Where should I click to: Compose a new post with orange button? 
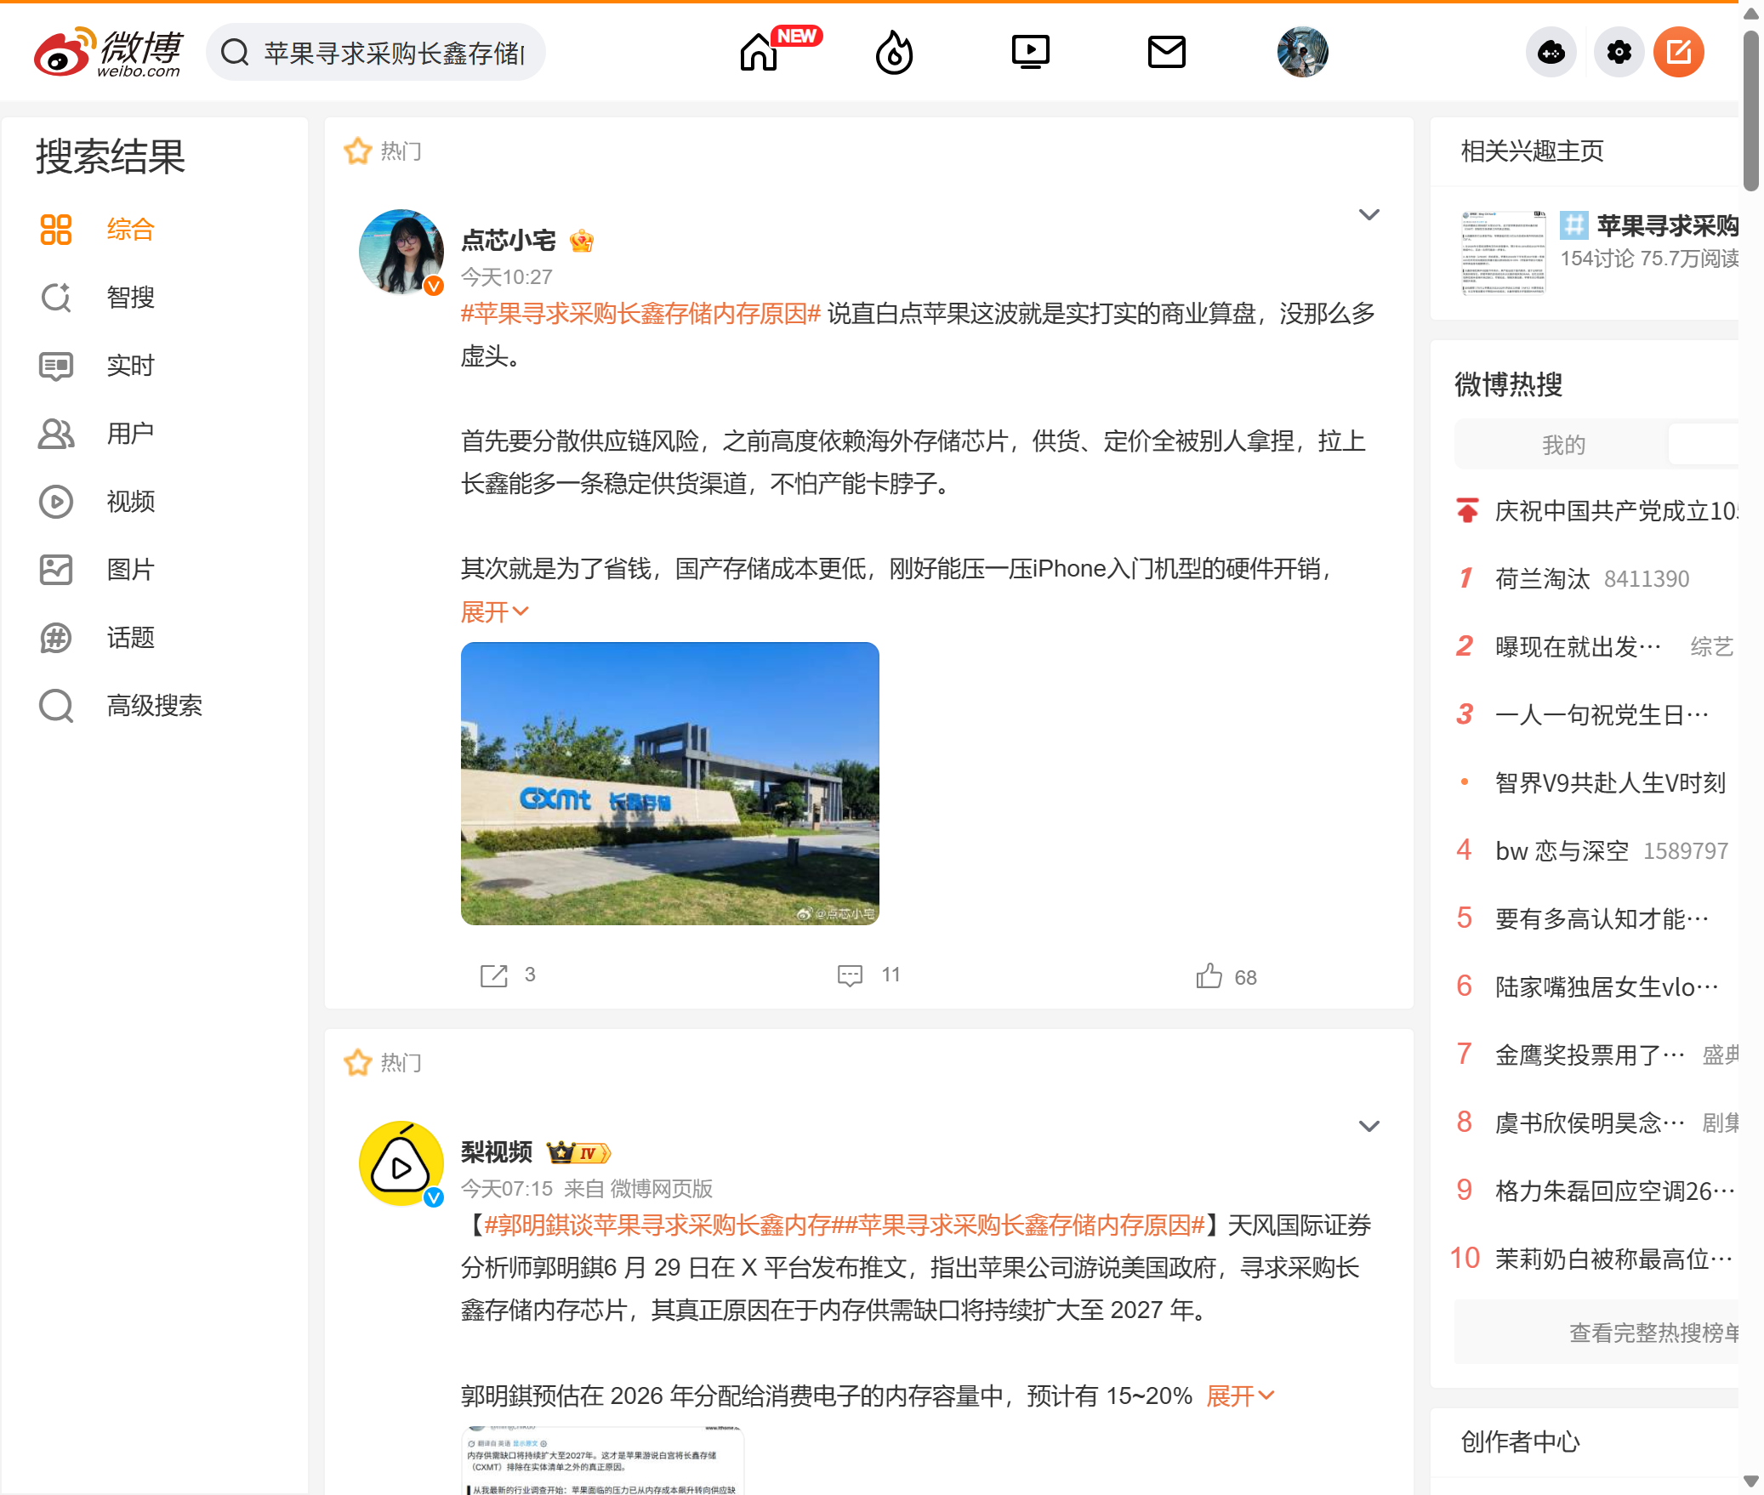coord(1678,52)
